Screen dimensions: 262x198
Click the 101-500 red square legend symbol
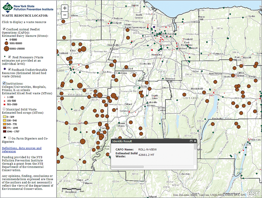[5, 101]
